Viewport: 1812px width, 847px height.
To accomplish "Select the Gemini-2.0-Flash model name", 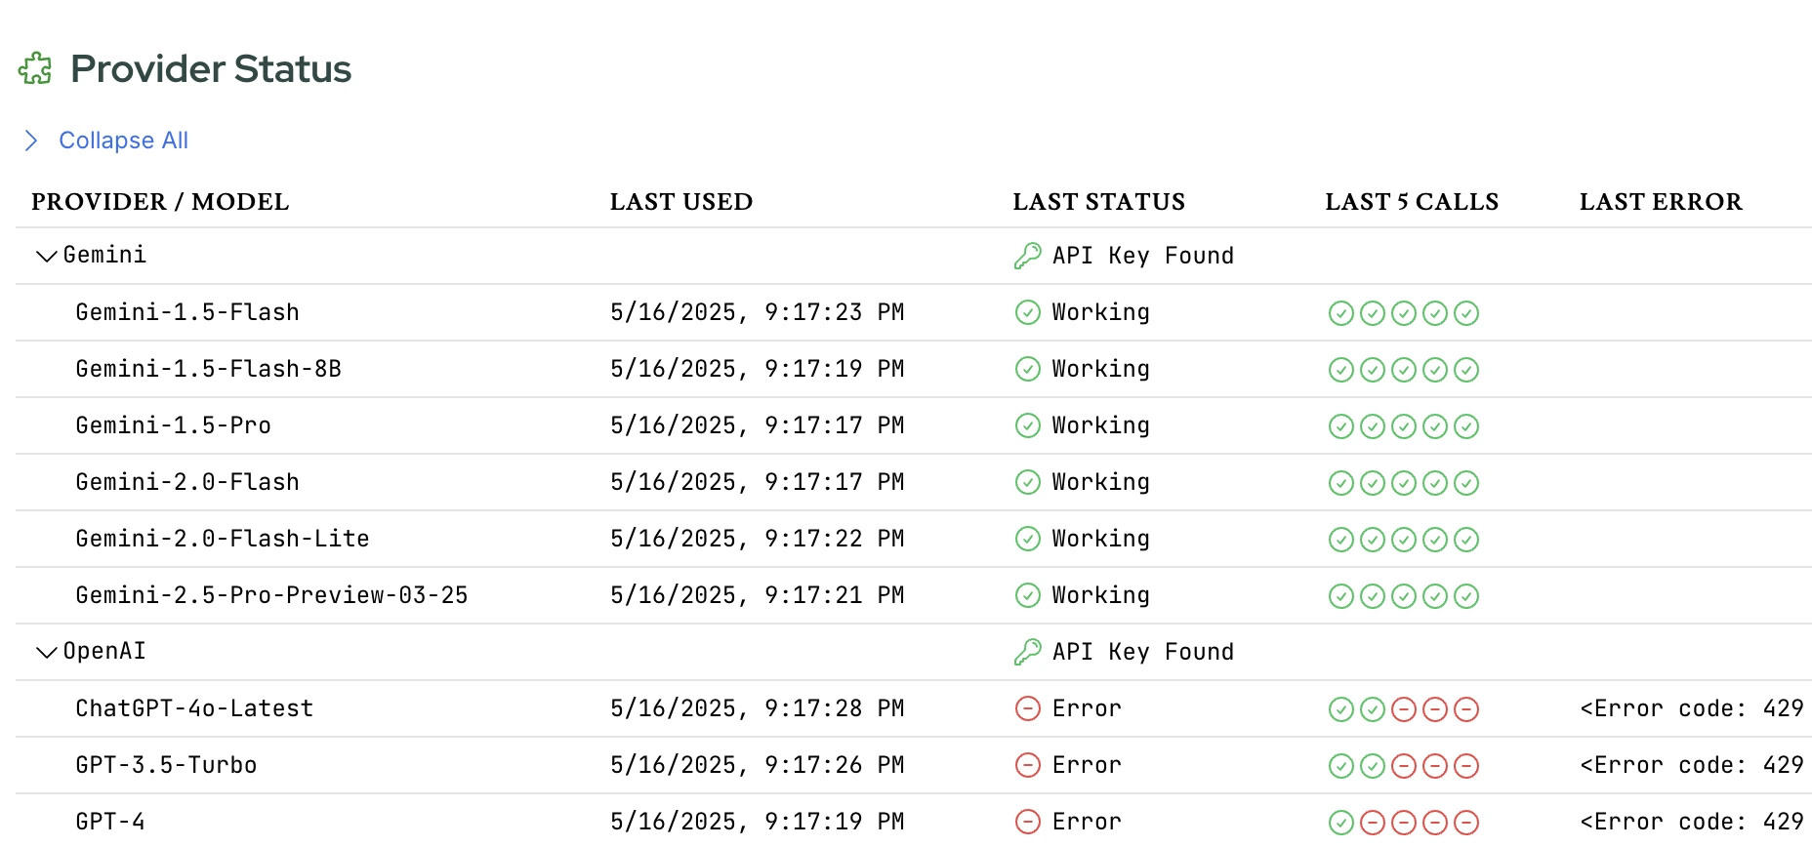I will coord(187,482).
